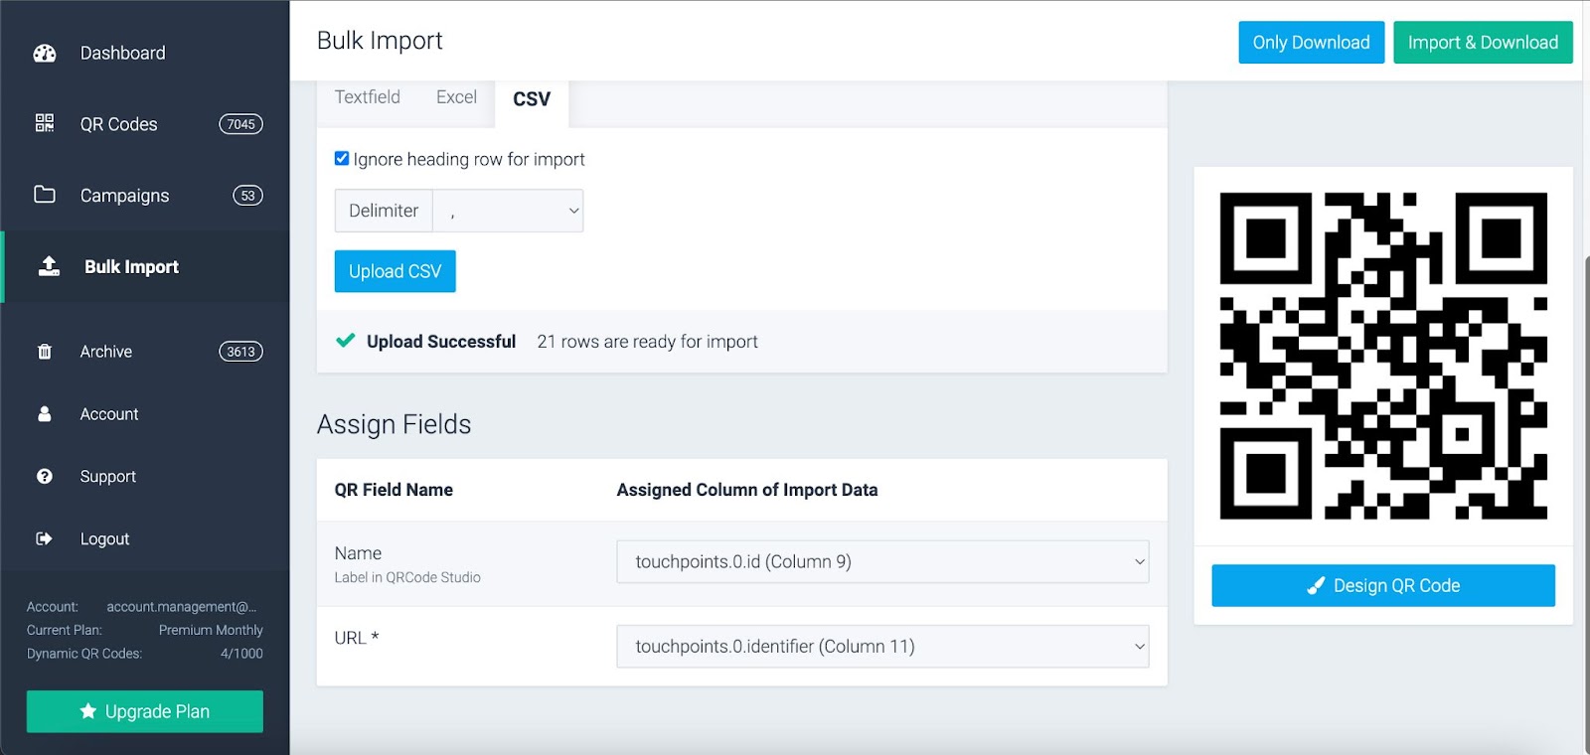Click the 'URL *' field label
This screenshot has height=755, width=1590.
(x=357, y=638)
